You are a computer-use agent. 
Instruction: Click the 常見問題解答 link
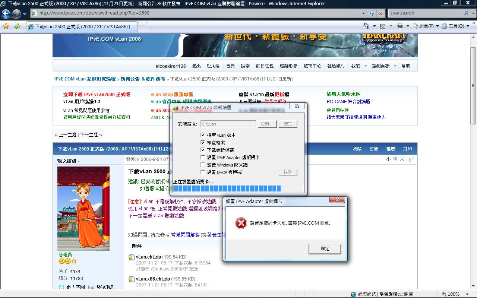(185, 235)
